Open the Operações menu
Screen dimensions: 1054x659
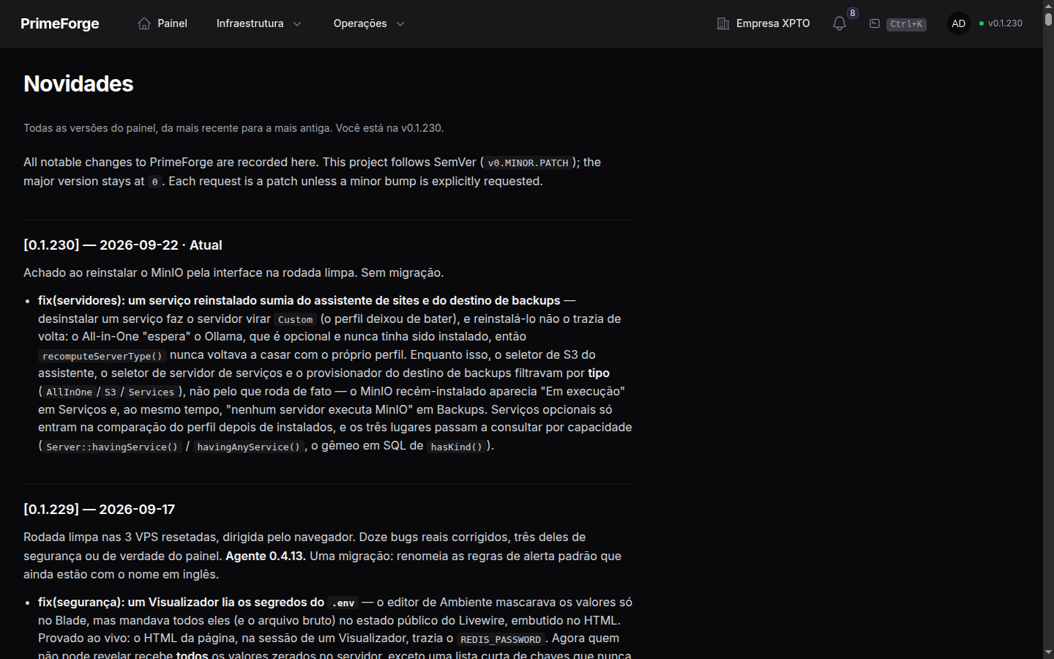369,23
